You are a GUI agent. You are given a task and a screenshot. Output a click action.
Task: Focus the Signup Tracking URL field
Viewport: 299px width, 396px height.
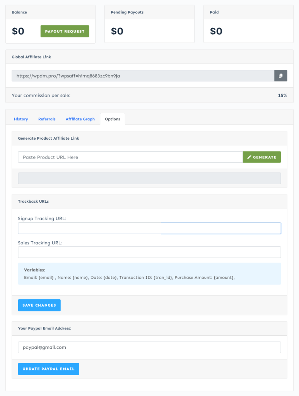click(149, 228)
